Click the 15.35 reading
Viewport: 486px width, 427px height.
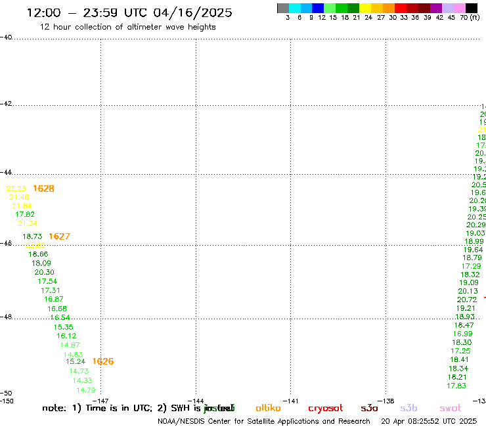tap(63, 327)
